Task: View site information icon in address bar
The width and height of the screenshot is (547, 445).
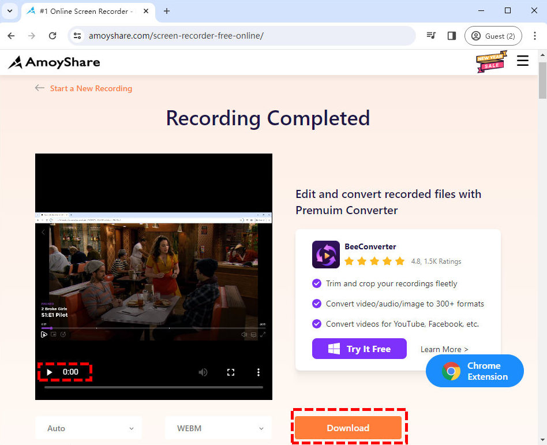Action: [77, 36]
